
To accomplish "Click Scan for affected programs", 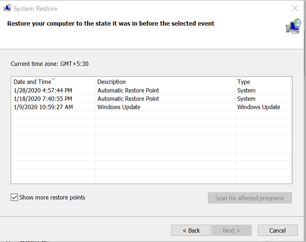I will pyautogui.click(x=250, y=198).
